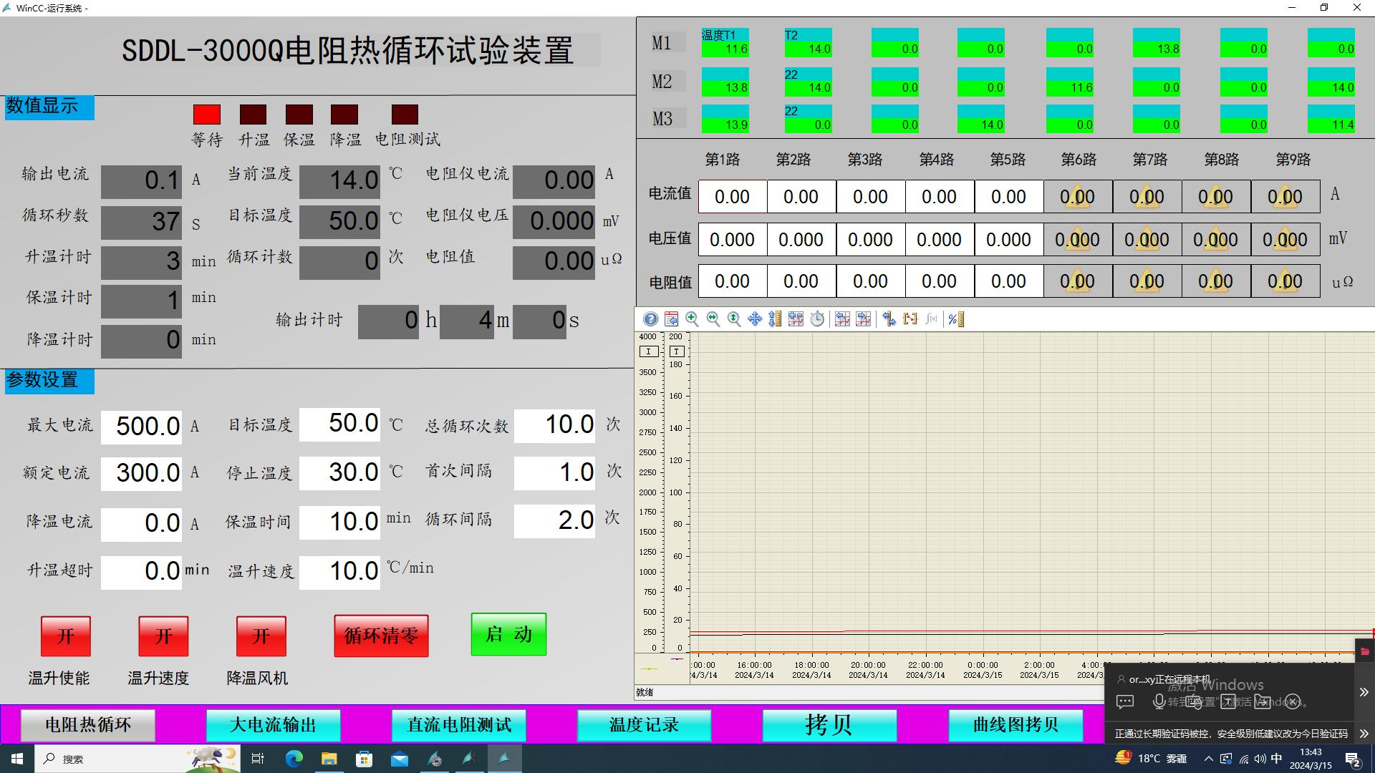Click the red 等待 status indicator
The width and height of the screenshot is (1375, 773).
(x=207, y=115)
